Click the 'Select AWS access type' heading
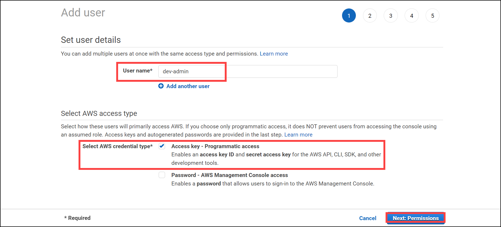 tap(99, 113)
